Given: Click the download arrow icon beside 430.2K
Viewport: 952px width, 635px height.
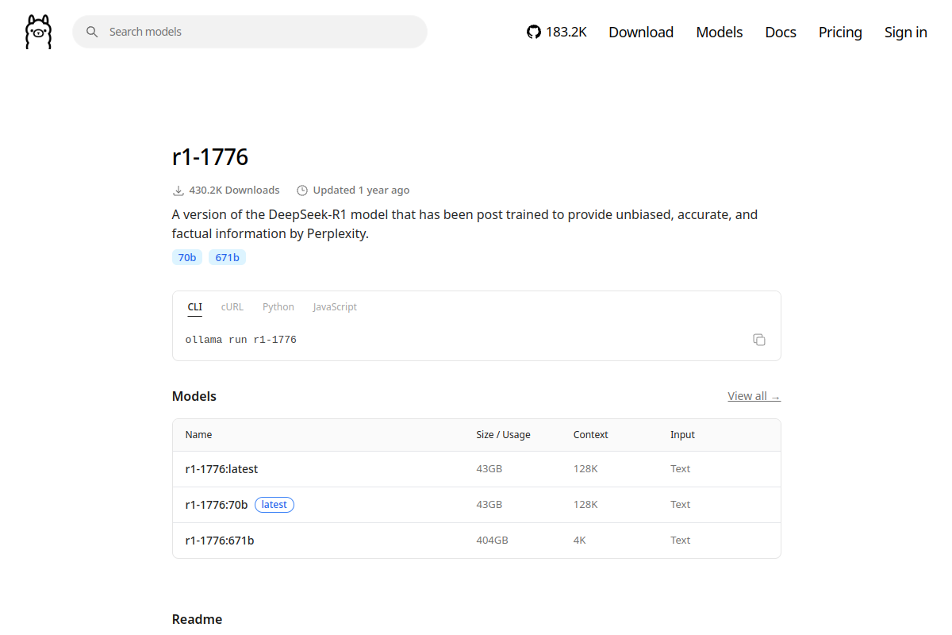Looking at the screenshot, I should (x=178, y=190).
